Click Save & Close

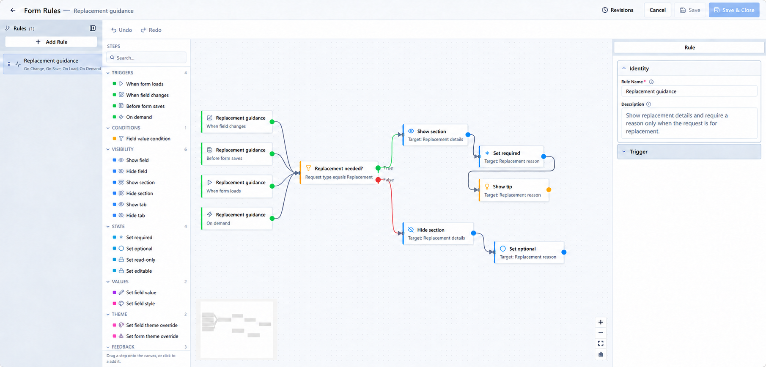734,10
